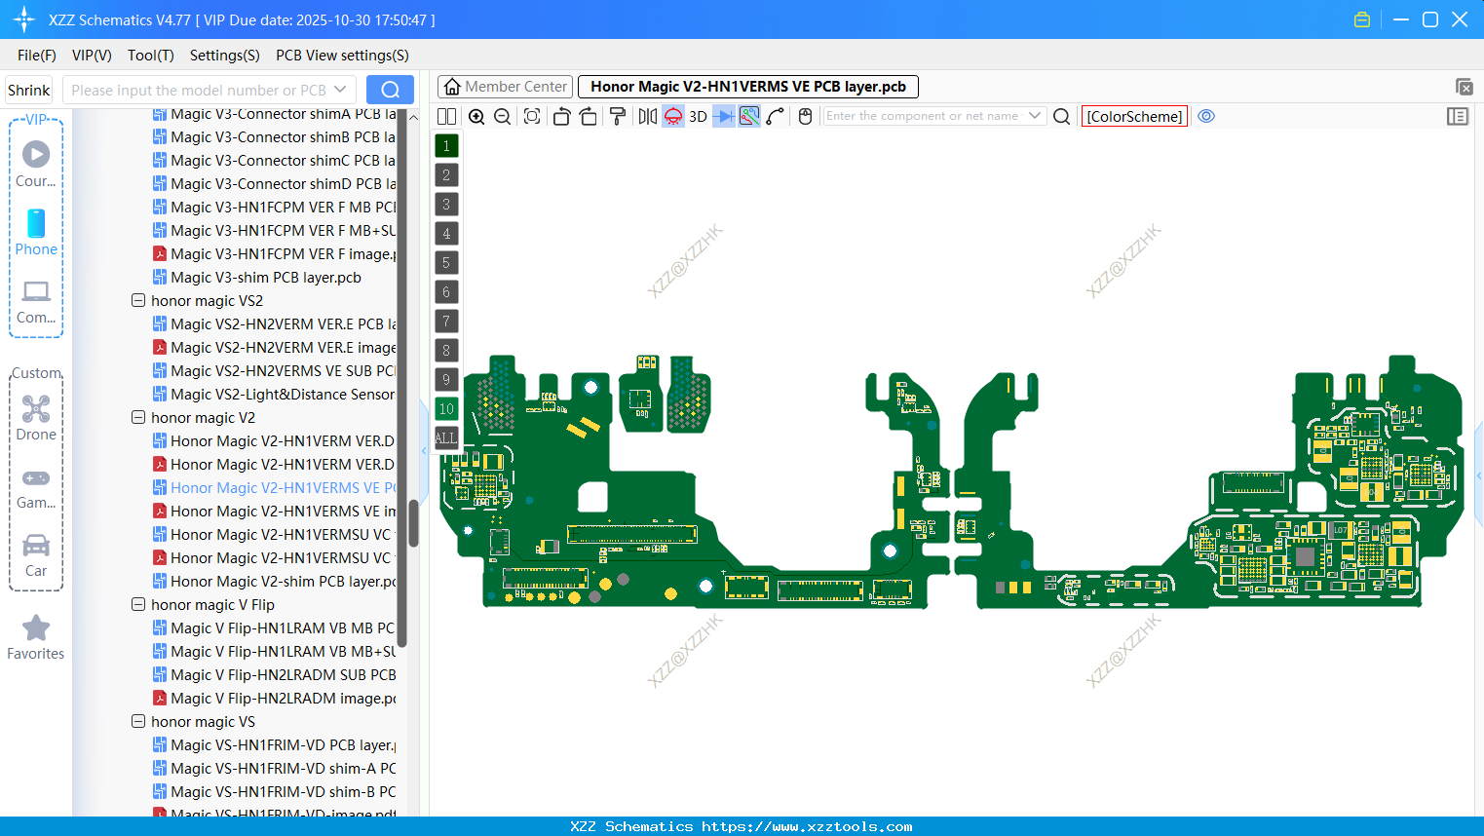The image size is (1484, 836).
Task: Open the Car category
Action: 36,555
